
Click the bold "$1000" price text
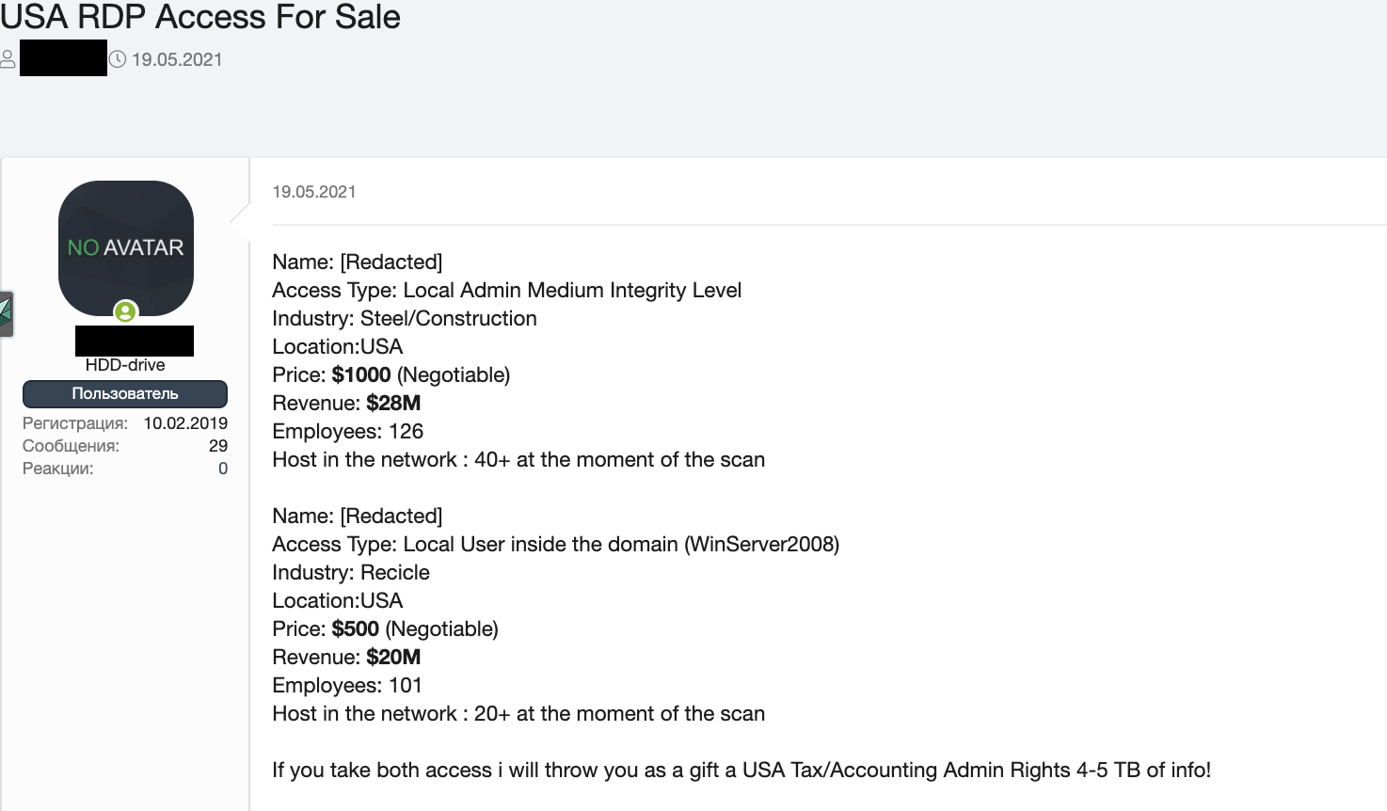(361, 375)
